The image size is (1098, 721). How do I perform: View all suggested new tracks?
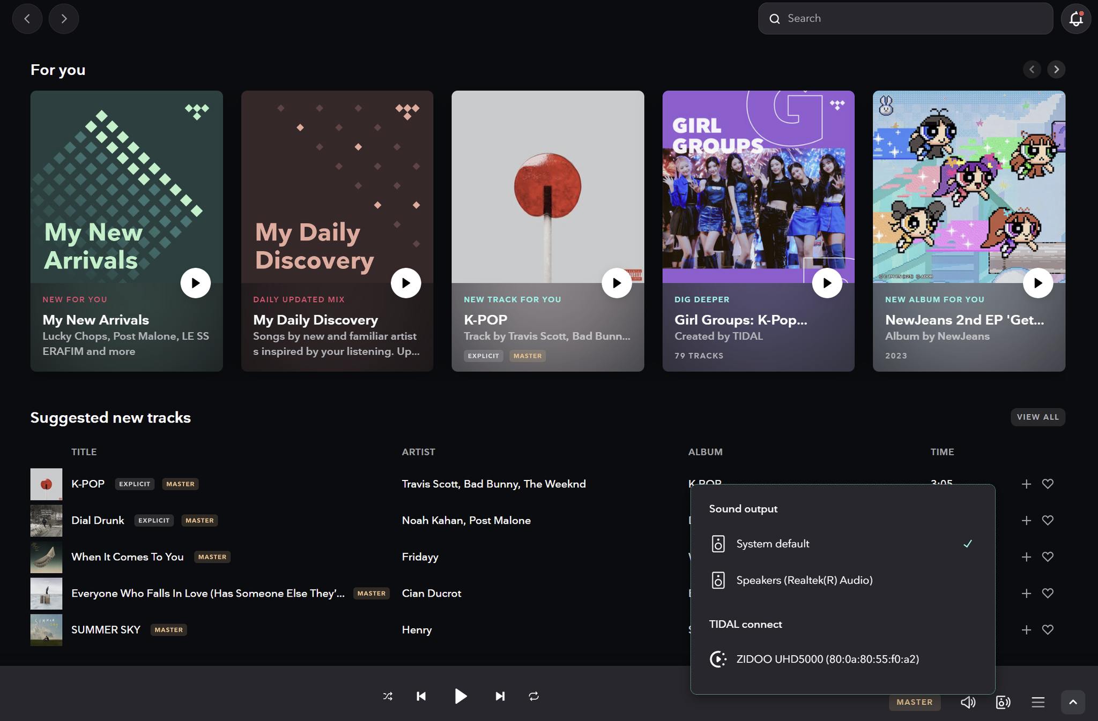tap(1037, 417)
